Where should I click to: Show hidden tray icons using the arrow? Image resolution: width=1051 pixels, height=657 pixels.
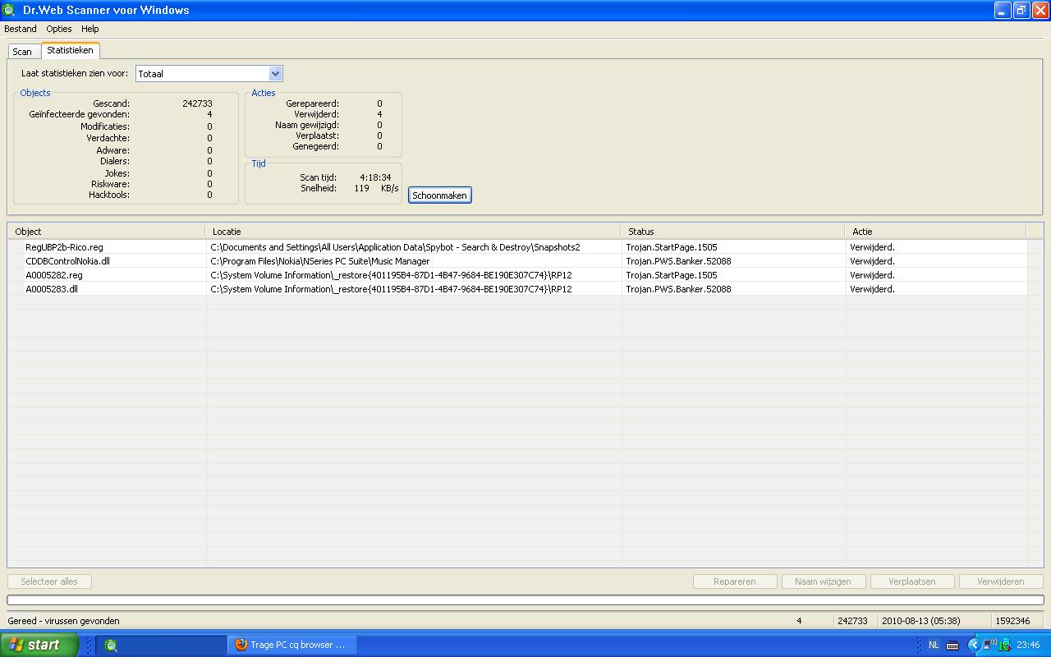coord(974,645)
